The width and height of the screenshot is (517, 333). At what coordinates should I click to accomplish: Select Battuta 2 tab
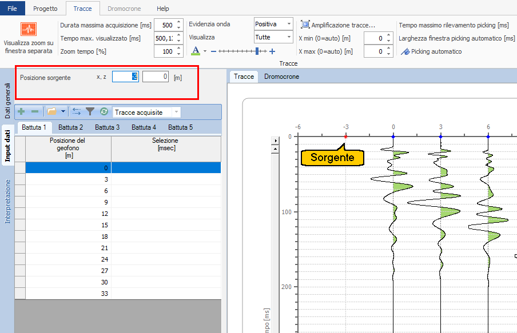(70, 127)
